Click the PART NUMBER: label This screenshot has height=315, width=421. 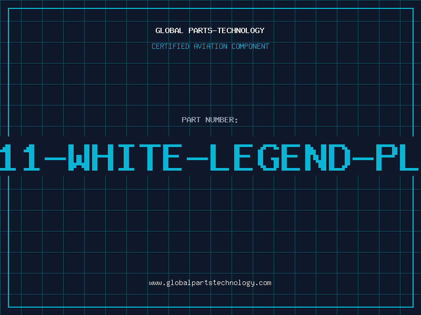point(210,120)
